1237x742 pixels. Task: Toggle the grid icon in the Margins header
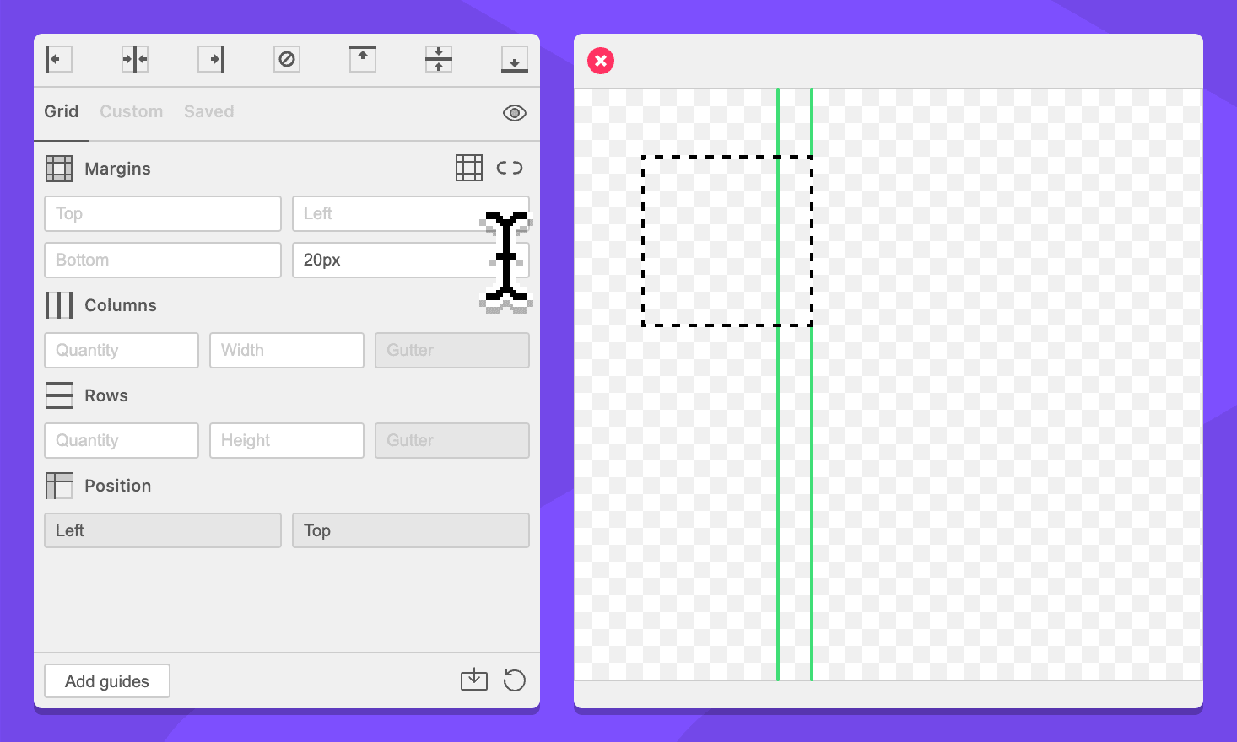click(x=469, y=168)
